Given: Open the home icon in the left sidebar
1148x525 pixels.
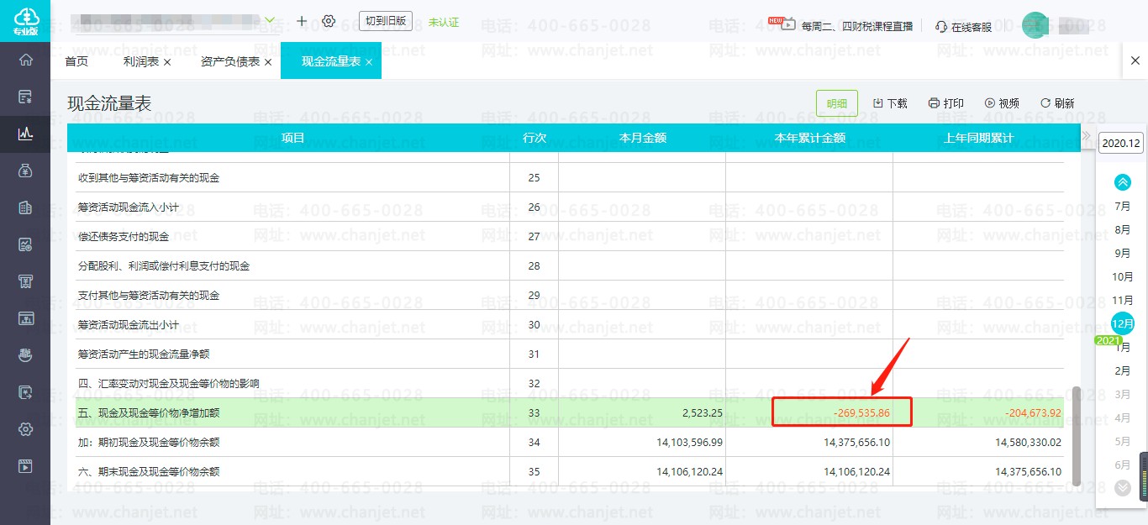Looking at the screenshot, I should [x=25, y=60].
